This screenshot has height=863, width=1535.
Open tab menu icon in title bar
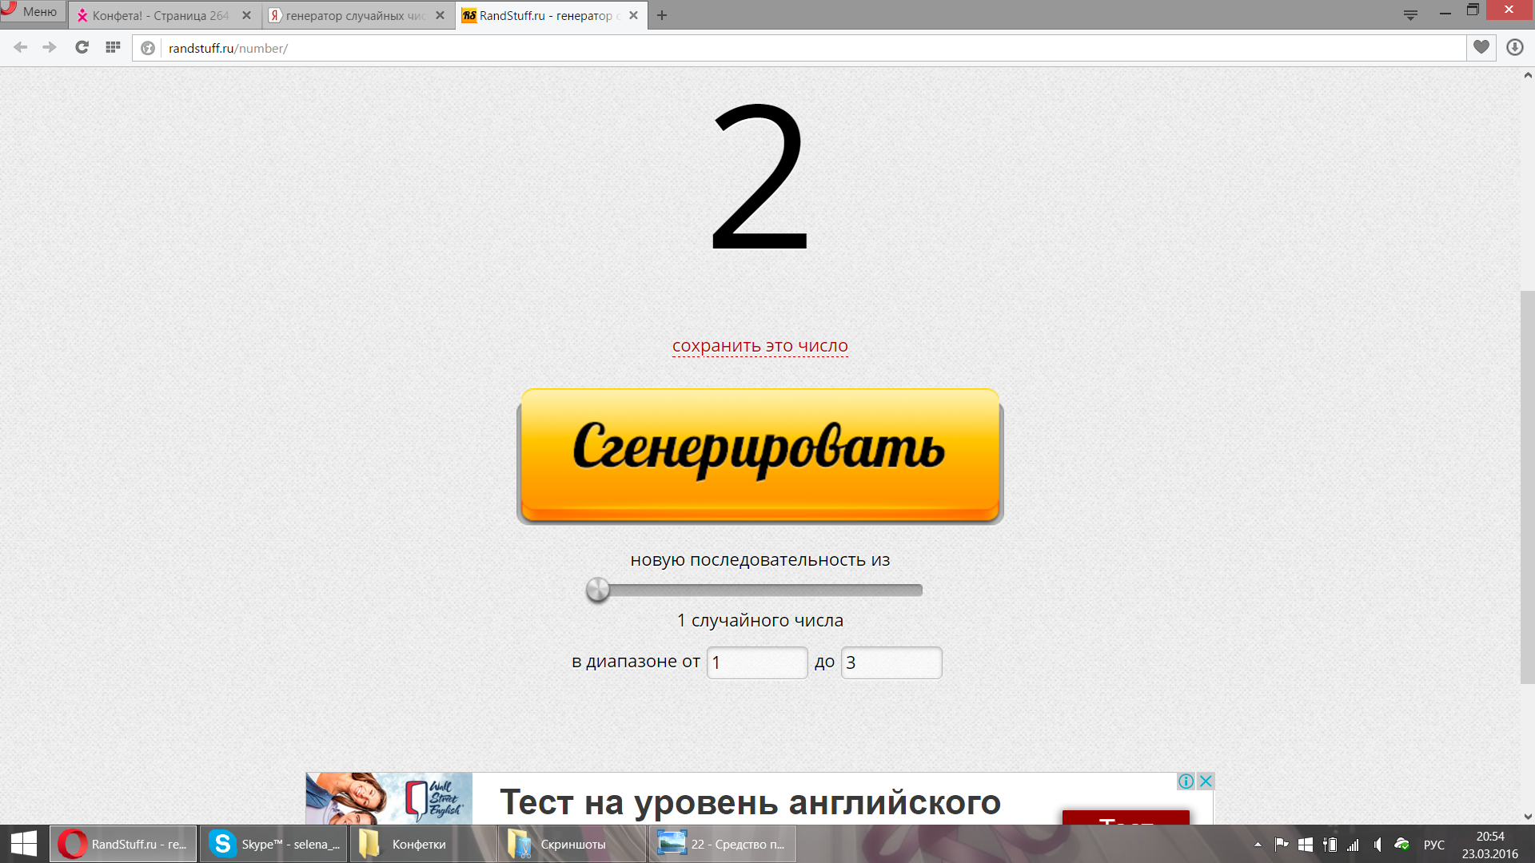[1410, 14]
